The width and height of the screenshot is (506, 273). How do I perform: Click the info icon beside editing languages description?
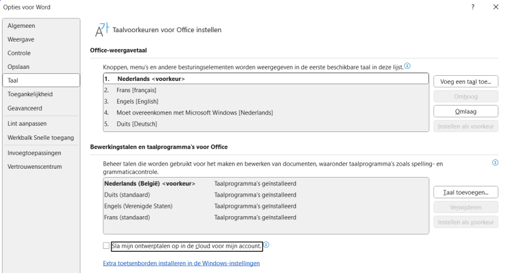coord(495,162)
